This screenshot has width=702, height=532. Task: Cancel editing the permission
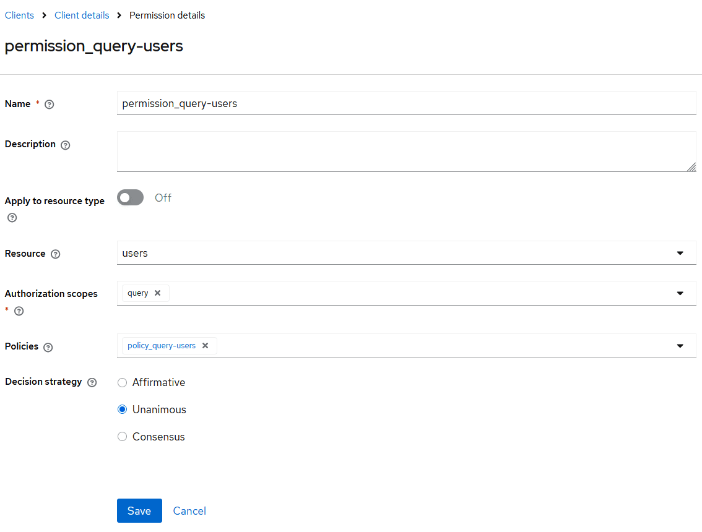click(x=189, y=510)
